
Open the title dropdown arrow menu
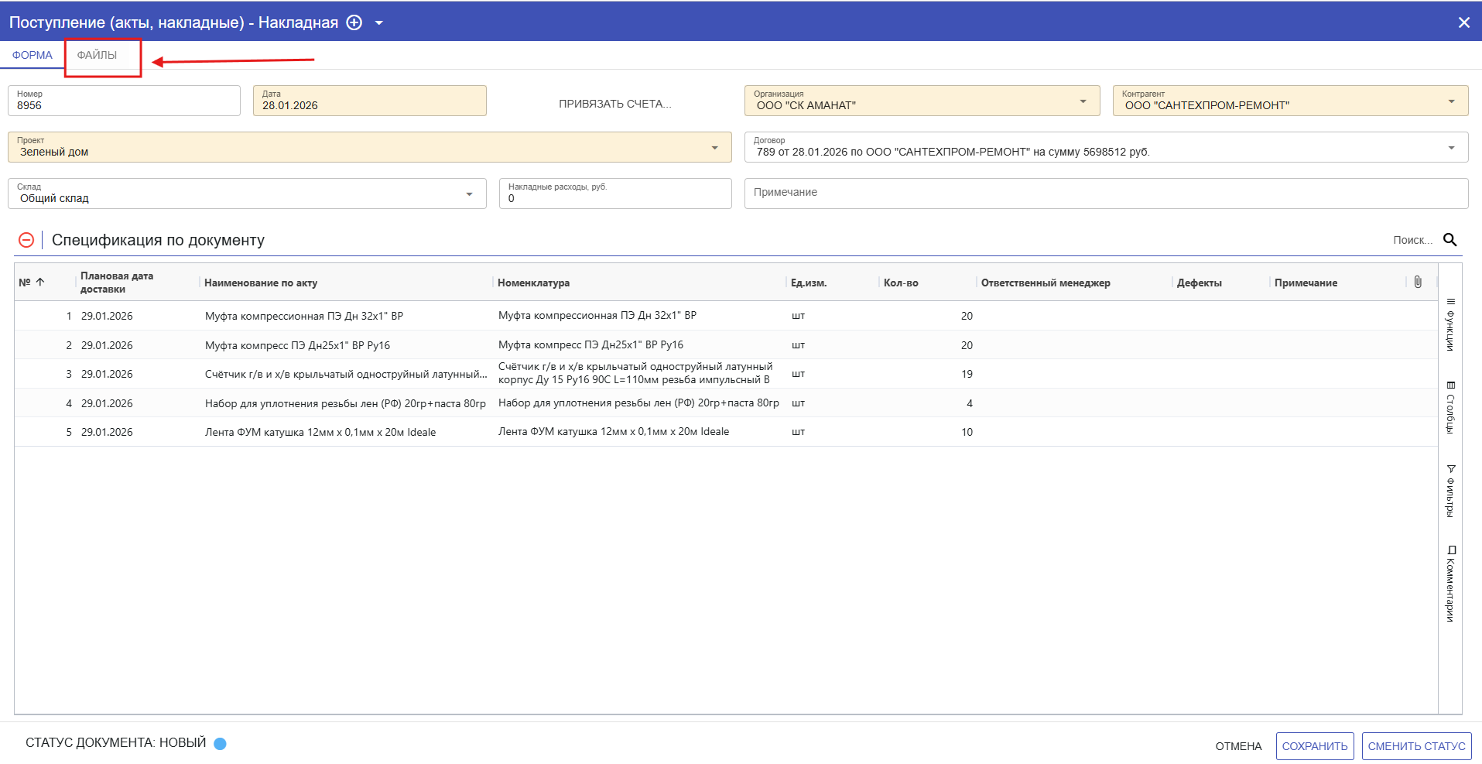(379, 23)
